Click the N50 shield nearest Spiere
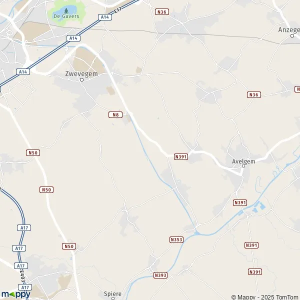Screen dimensions: 300x300 coord(69,246)
